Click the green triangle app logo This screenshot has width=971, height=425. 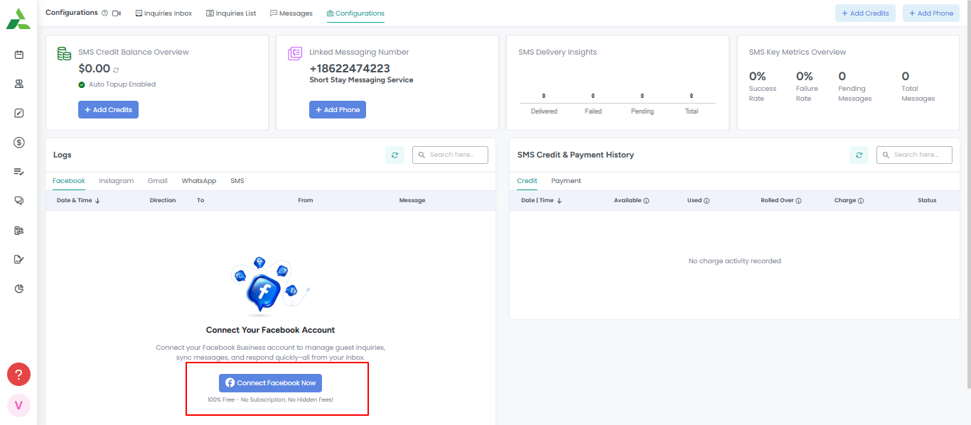(x=18, y=20)
